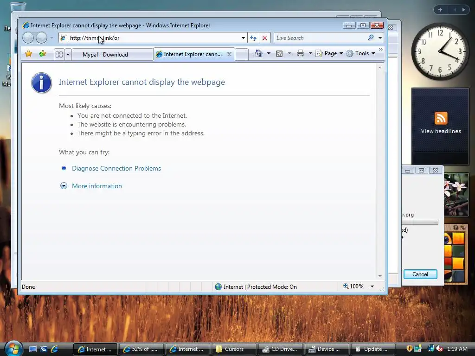Open the Windows Start orb

13,349
